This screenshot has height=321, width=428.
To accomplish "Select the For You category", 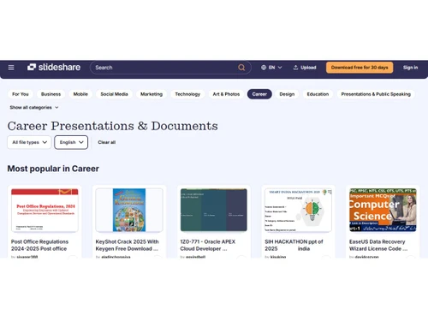I will pyautogui.click(x=21, y=94).
